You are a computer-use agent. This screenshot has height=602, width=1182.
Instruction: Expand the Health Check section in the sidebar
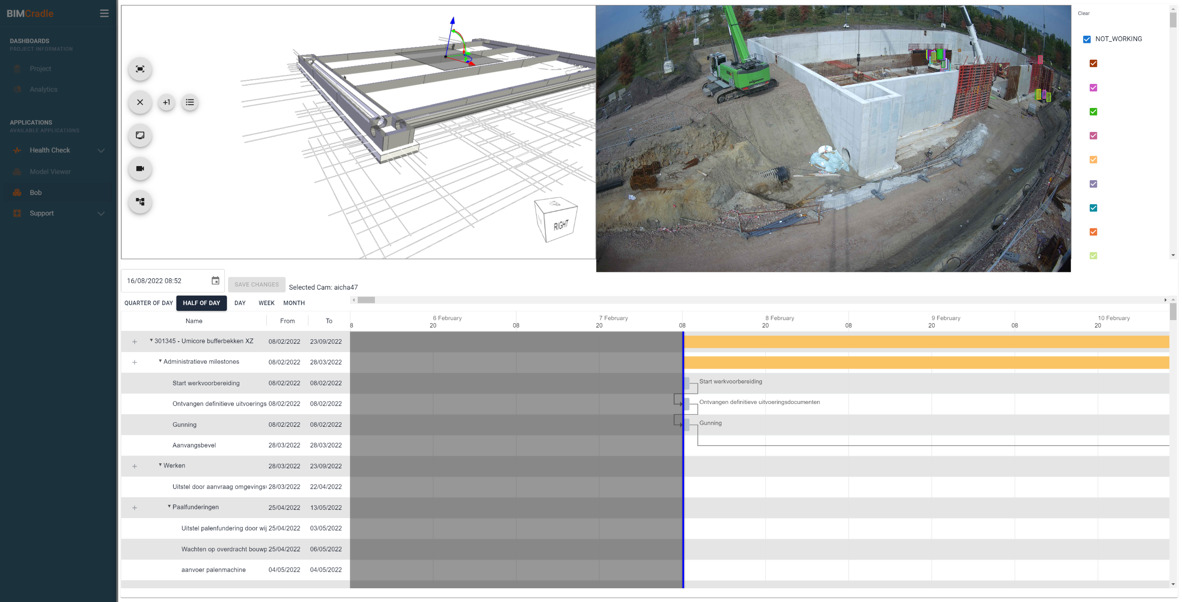click(101, 150)
